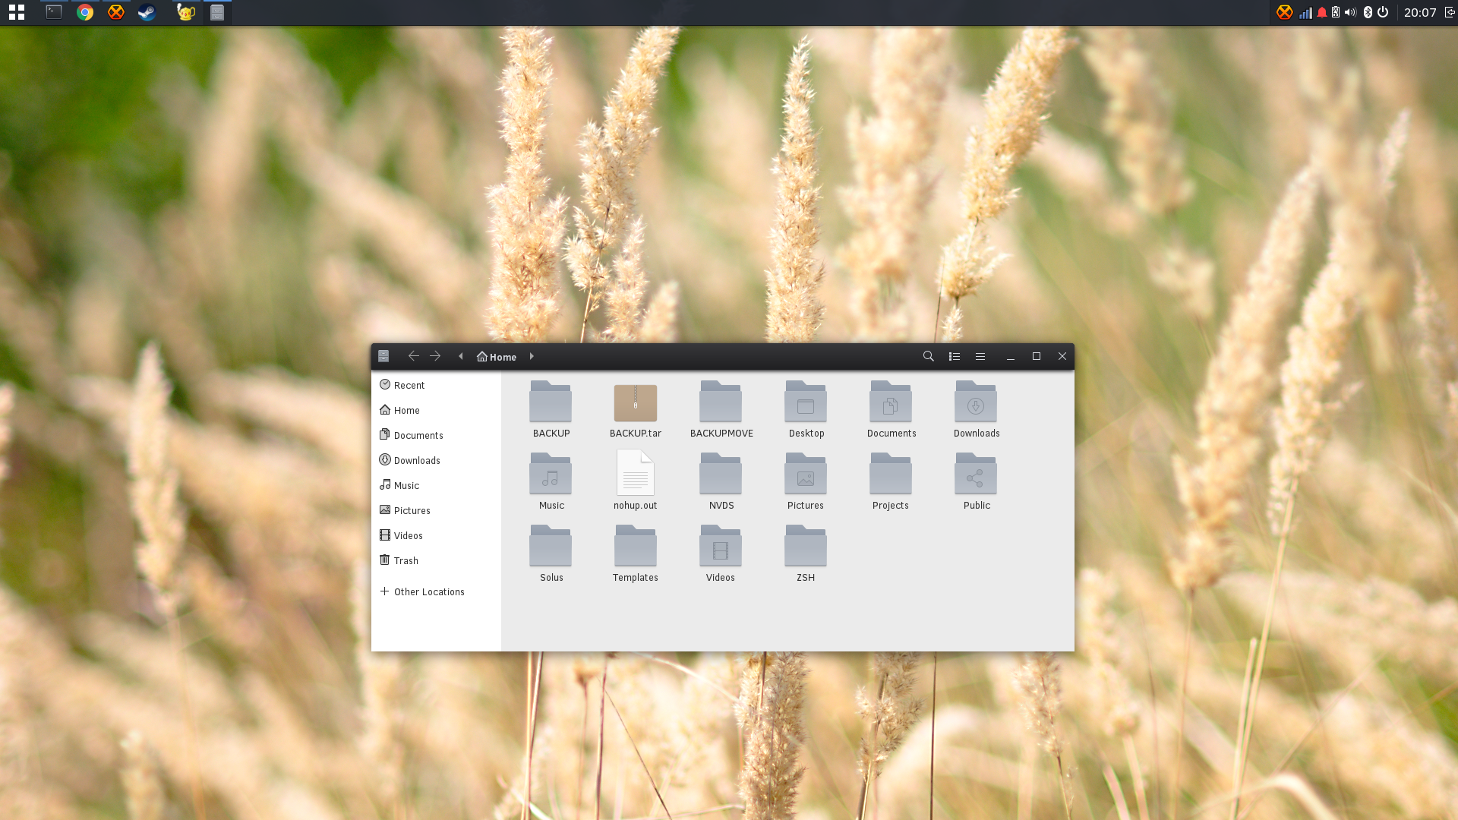Go to Music in the sidebar
The width and height of the screenshot is (1458, 820).
click(x=436, y=485)
